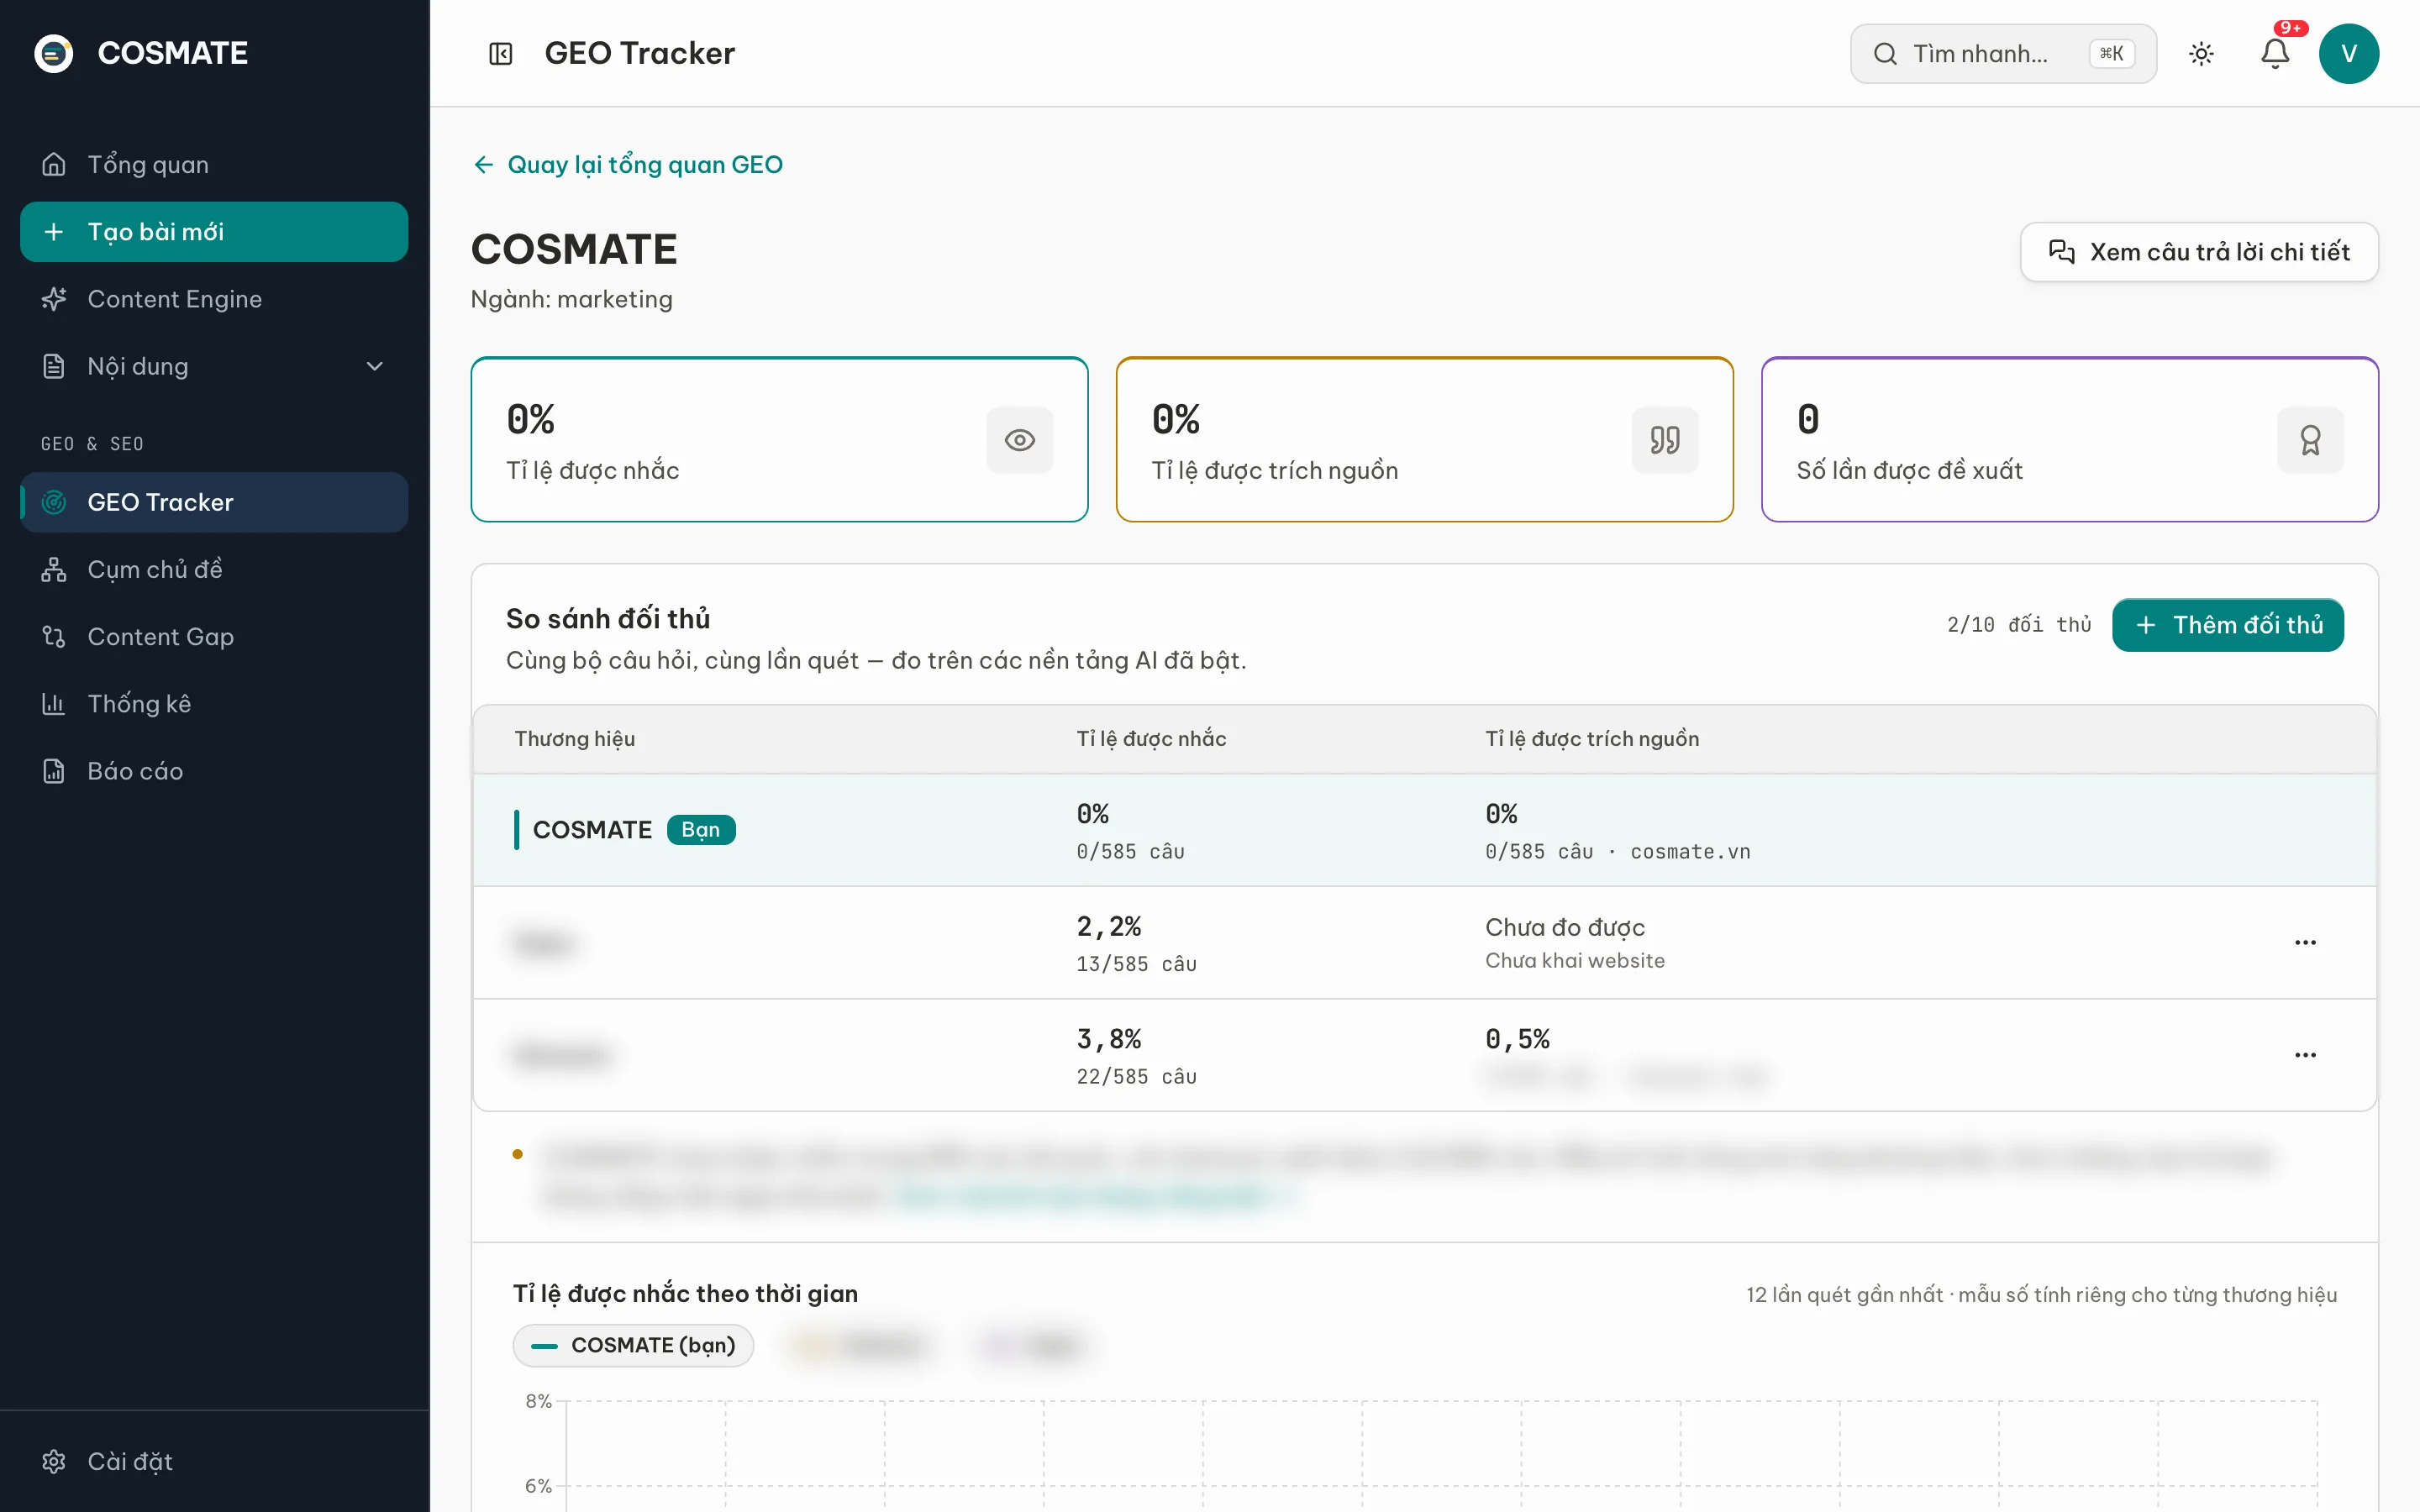Click the eye icon on Tỉ lệ được nhắc card
Viewport: 2420px width, 1512px height.
[x=1020, y=440]
